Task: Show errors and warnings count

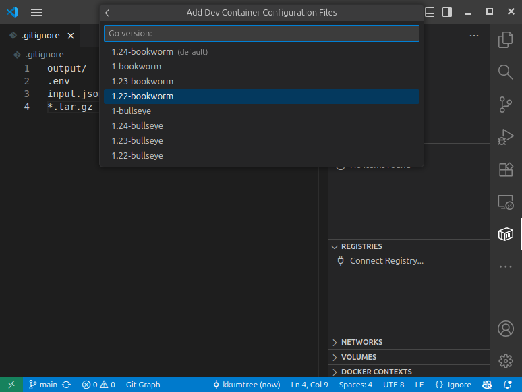Action: click(98, 385)
